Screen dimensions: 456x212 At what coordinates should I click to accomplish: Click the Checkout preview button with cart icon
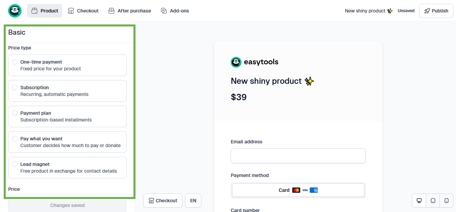coord(162,200)
